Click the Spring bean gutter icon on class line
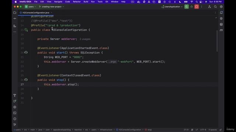236x132 pixels. (26, 30)
